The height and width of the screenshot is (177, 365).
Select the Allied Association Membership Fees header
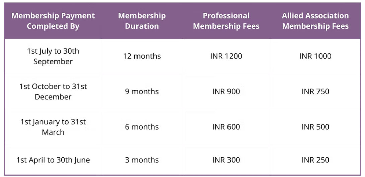click(x=315, y=21)
